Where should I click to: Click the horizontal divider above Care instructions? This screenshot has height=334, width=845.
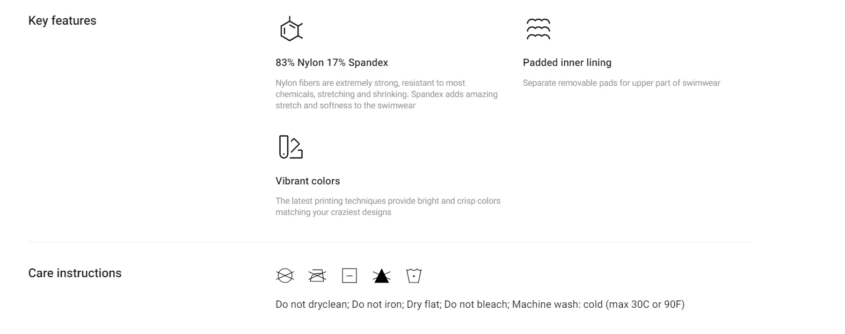[x=389, y=242]
